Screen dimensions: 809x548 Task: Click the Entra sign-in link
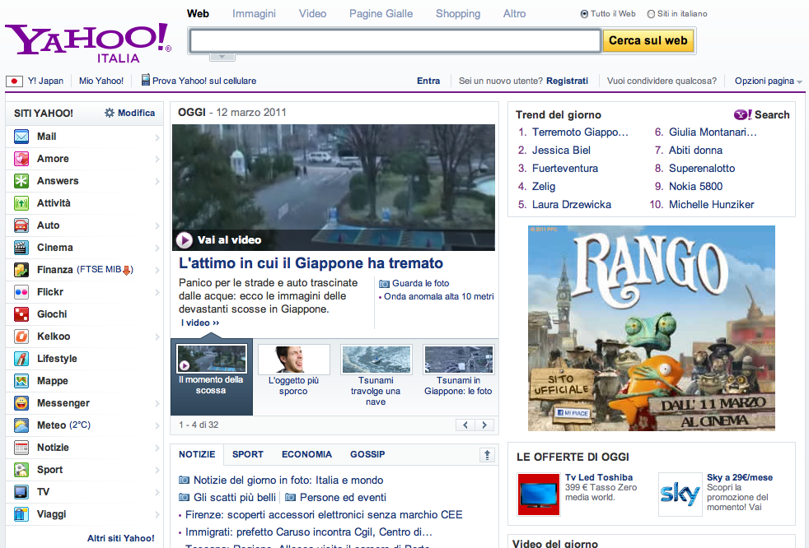[x=428, y=81]
